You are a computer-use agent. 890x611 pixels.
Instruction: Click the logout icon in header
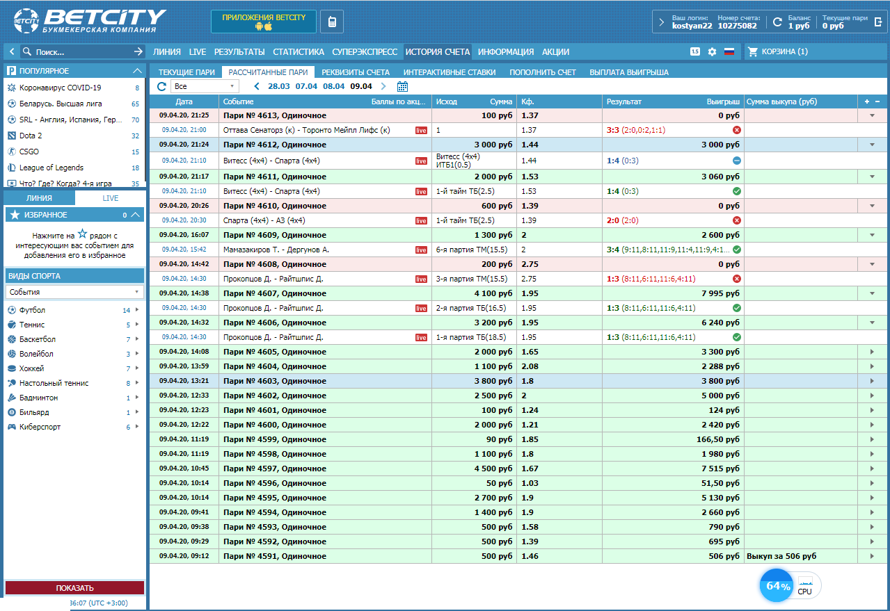878,22
